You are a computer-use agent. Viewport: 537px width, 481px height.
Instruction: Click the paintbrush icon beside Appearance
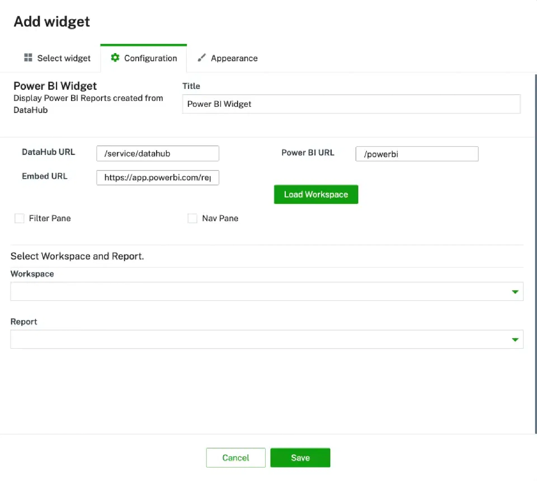(202, 58)
